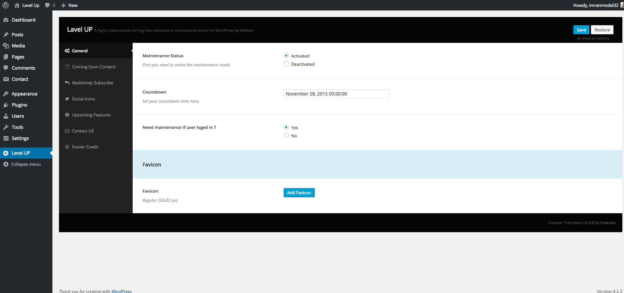Open Level UP menu item

point(26,153)
